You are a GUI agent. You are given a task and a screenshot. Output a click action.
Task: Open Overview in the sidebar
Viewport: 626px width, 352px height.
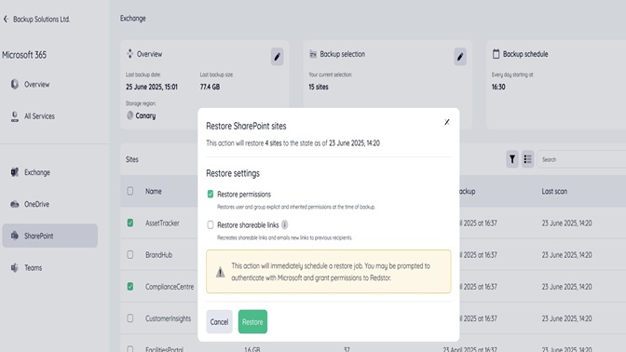point(36,84)
